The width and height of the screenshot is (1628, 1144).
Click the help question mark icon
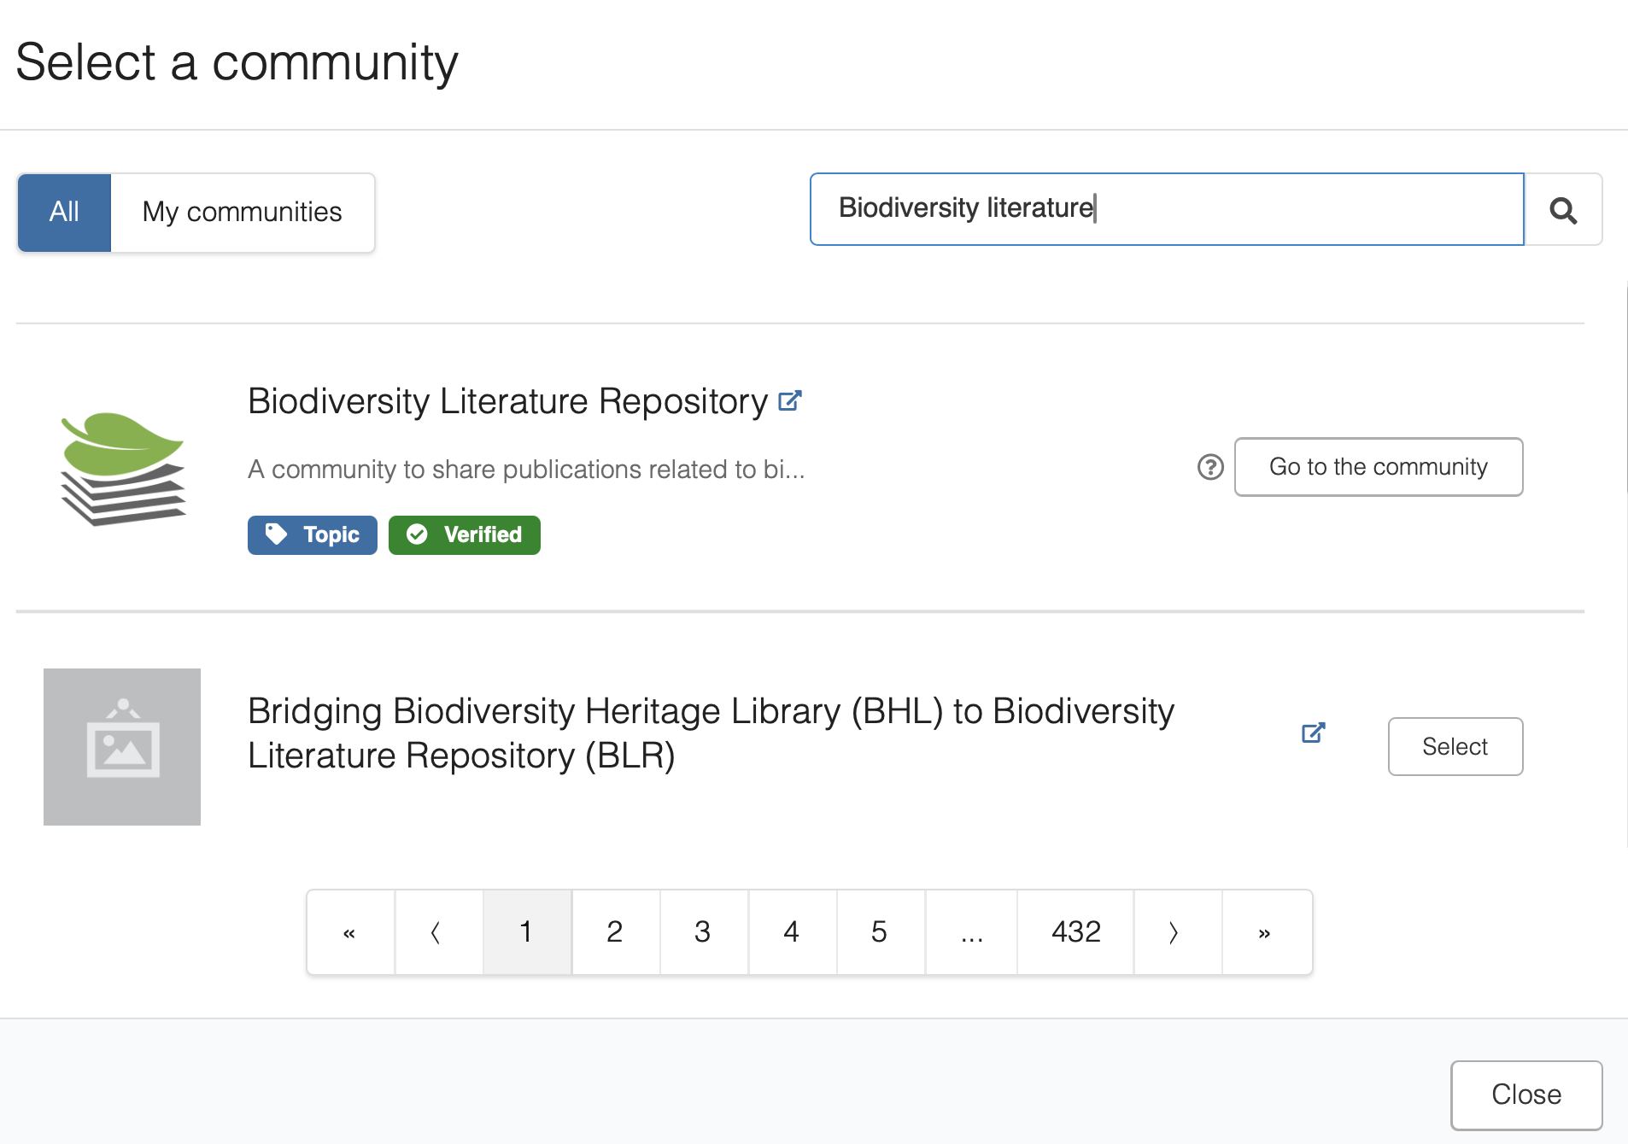tap(1210, 467)
